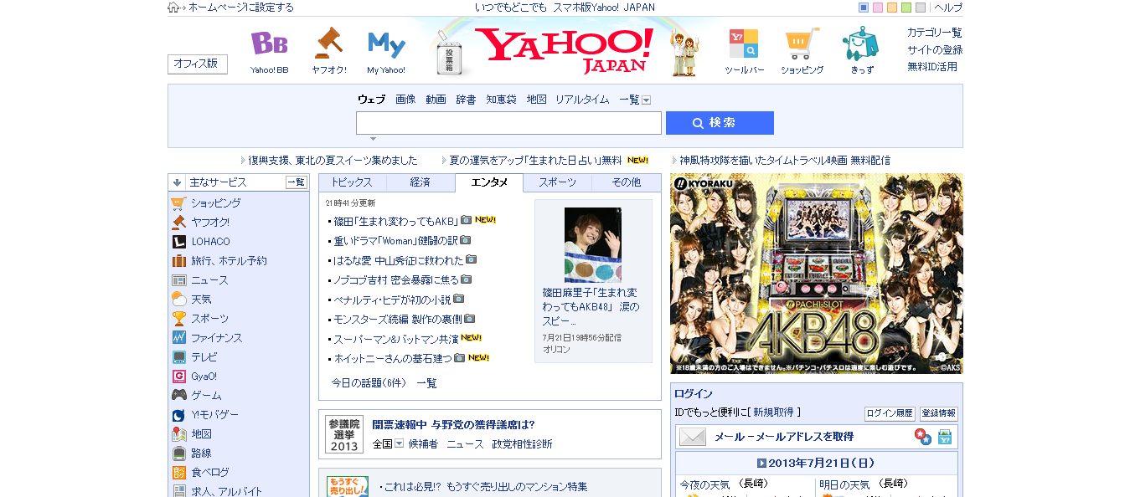This screenshot has width=1130, height=497.
Task: Open the 全国 region dropdown
Action: coord(399,444)
